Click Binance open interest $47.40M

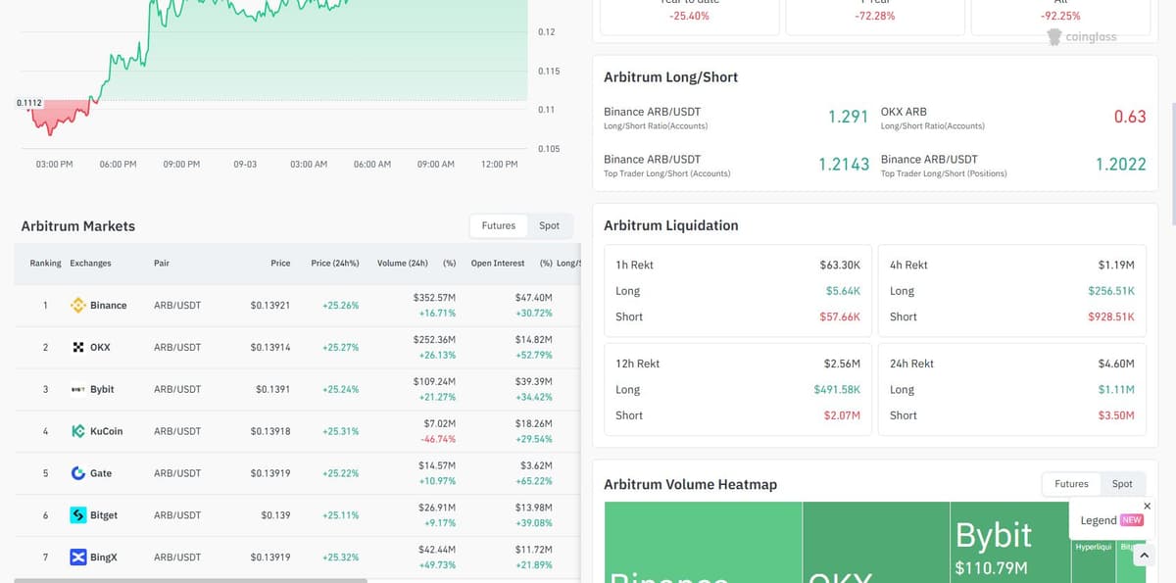coord(534,297)
